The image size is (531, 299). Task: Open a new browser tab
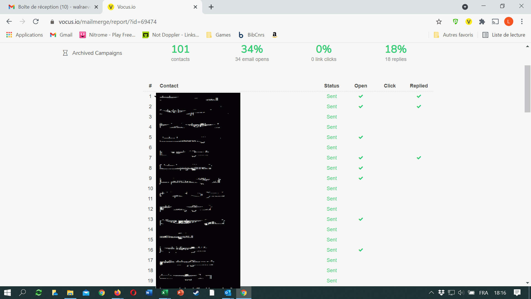211,7
